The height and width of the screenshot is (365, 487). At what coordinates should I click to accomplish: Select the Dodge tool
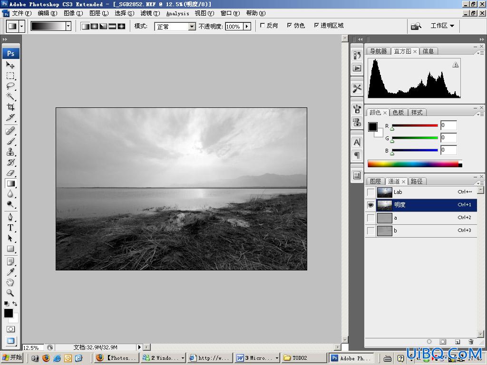point(10,204)
